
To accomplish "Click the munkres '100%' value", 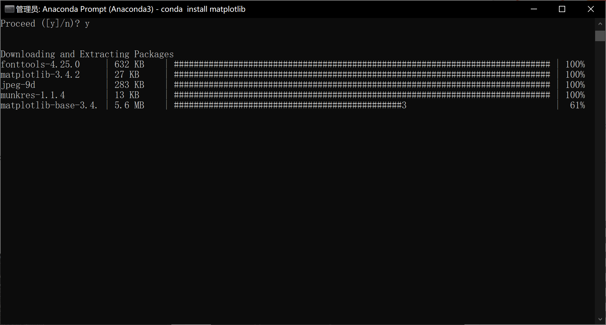I will [x=575, y=95].
